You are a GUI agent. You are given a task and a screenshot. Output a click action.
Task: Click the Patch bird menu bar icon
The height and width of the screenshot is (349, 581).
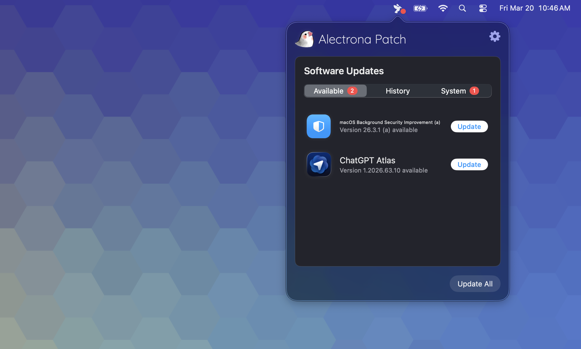(398, 8)
